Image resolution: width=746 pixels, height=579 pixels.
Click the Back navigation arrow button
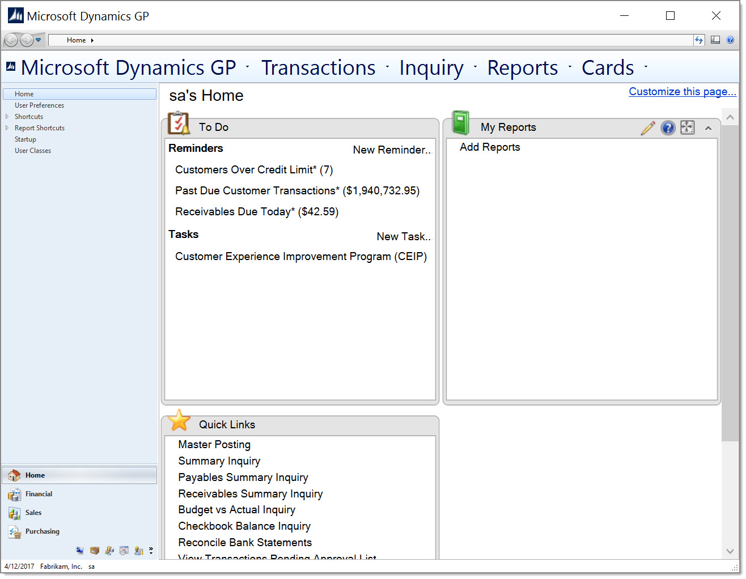(x=11, y=40)
